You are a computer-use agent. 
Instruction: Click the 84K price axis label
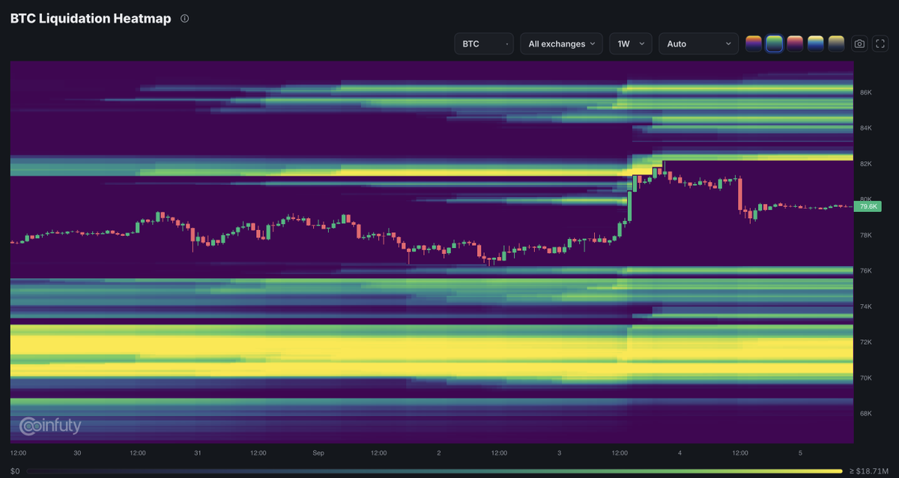tap(866, 128)
